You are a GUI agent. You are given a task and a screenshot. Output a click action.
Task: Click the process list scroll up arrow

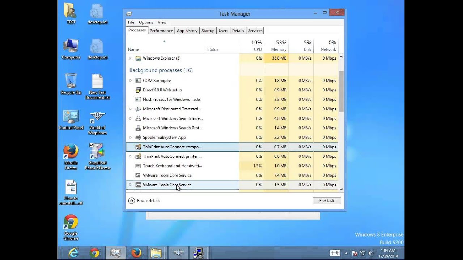click(x=341, y=57)
